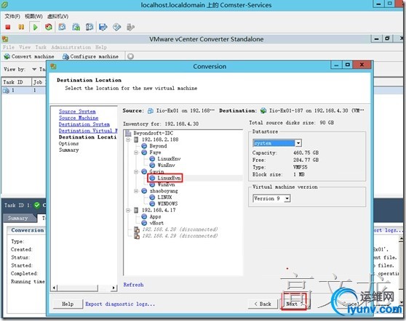Go to Source System step
Screen dimensions: 406x321
coord(77,111)
